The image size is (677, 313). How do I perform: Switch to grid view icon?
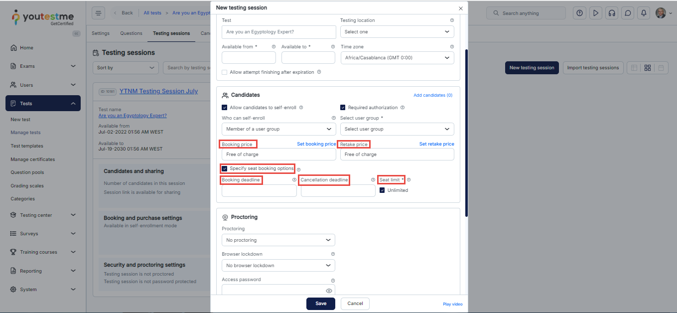coord(648,68)
